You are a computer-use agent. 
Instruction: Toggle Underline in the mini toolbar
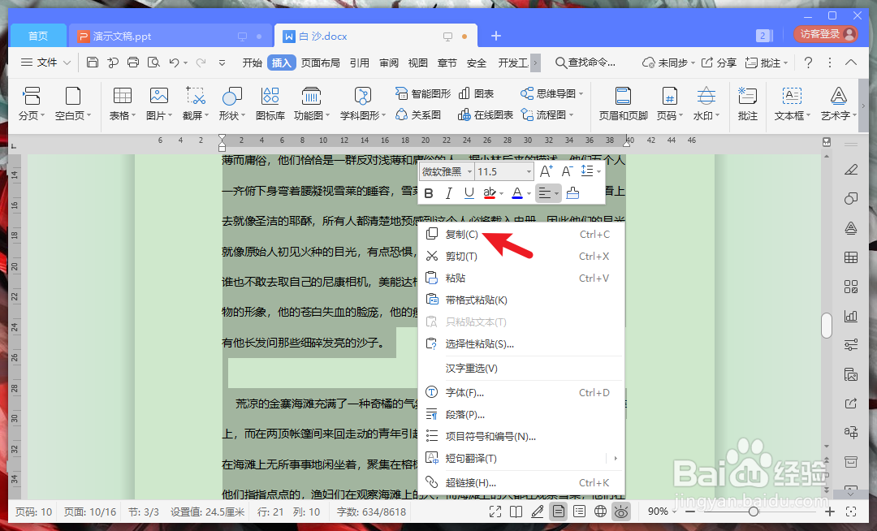(x=469, y=193)
